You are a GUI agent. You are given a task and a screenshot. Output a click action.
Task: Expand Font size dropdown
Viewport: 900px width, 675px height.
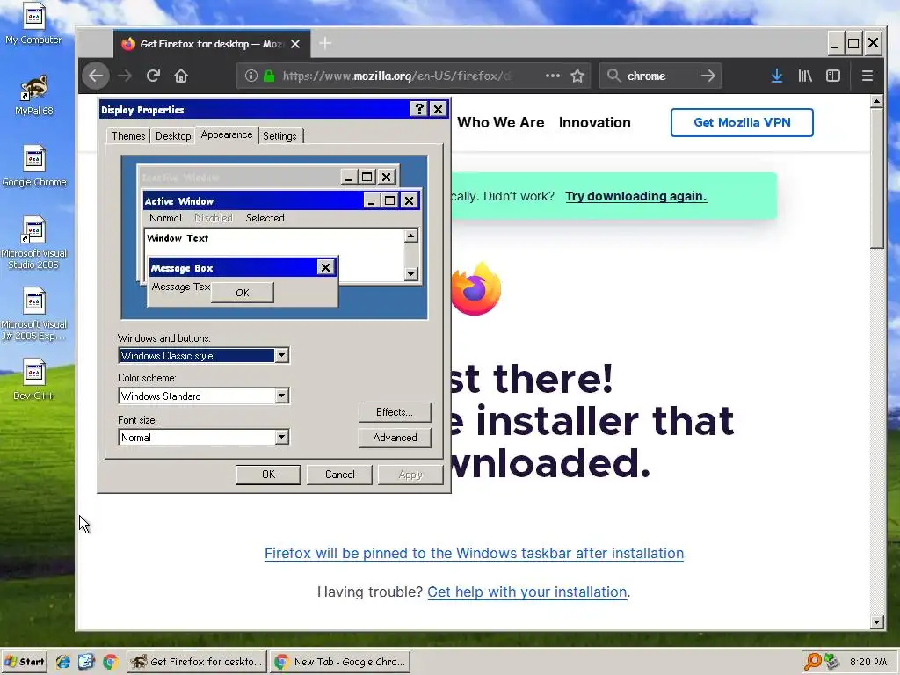click(281, 438)
